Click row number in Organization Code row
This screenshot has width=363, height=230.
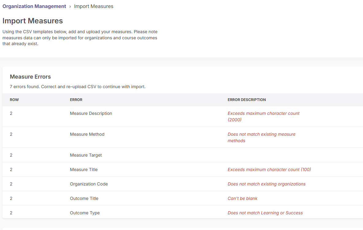click(11, 184)
